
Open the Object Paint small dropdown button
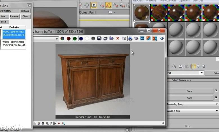tap(110, 12)
